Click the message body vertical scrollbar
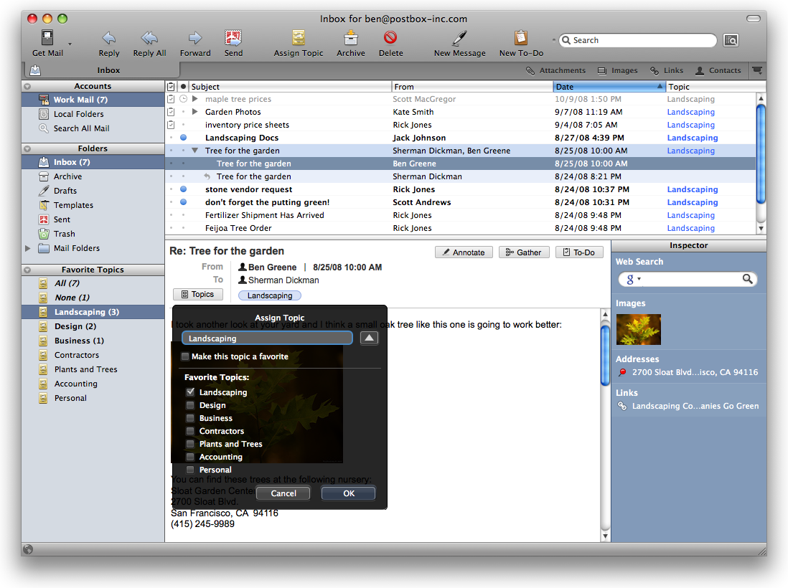Image resolution: width=788 pixels, height=588 pixels. pyautogui.click(x=605, y=354)
